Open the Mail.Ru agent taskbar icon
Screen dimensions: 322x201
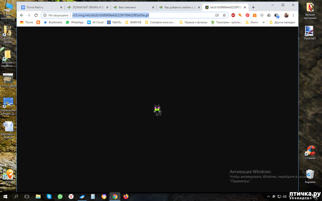60,196
